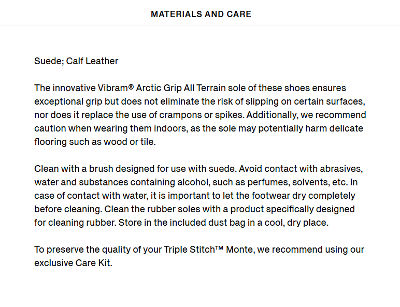Click the trademark symbol after Triple Stitch

[219, 248]
